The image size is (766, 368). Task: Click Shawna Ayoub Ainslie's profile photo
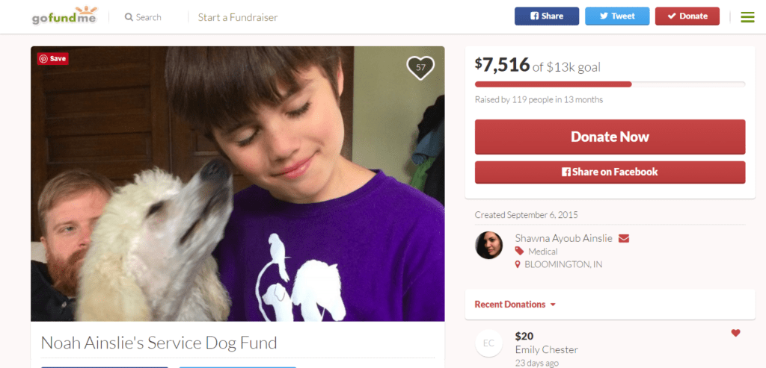point(488,245)
